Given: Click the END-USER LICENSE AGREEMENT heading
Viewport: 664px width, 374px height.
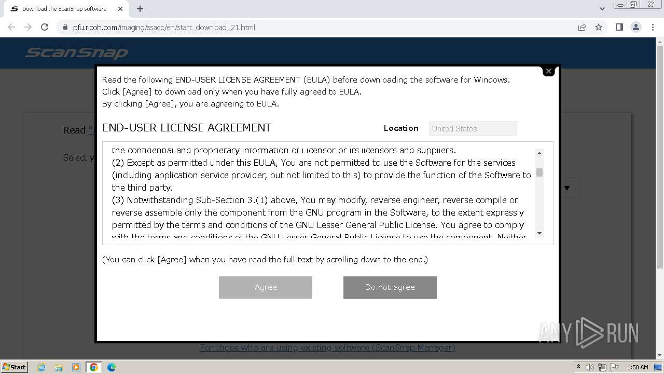Looking at the screenshot, I should [187, 128].
